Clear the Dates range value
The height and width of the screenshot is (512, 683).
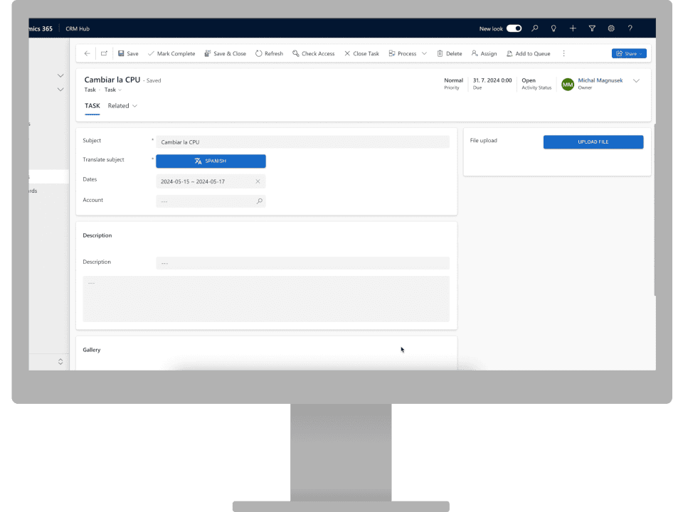click(258, 181)
